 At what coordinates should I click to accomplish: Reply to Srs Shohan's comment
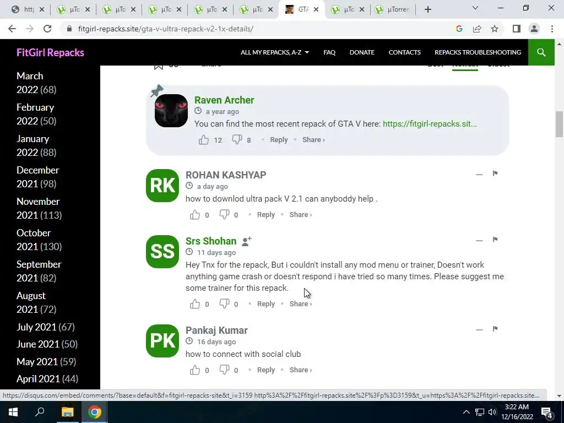point(266,304)
